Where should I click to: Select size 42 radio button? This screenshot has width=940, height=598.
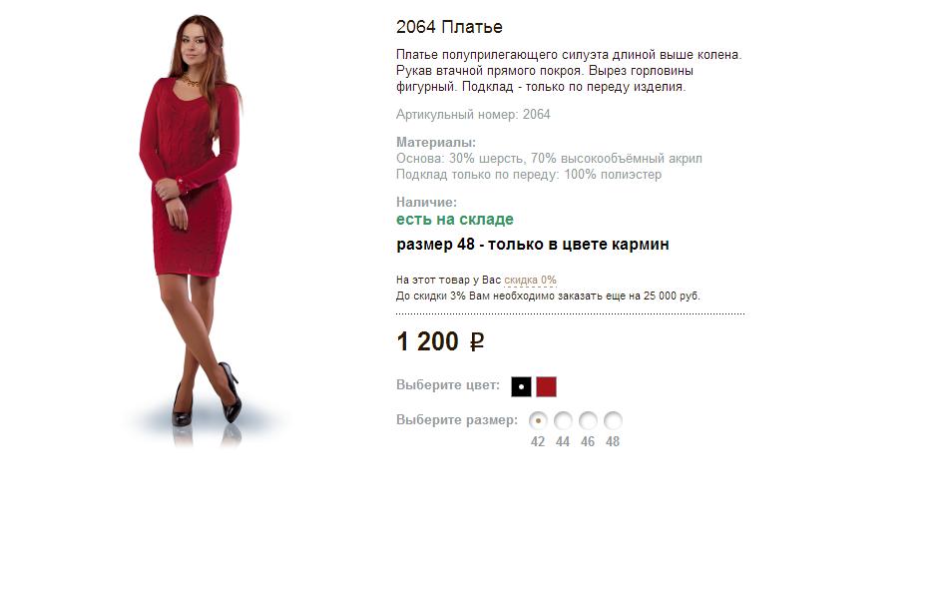[x=538, y=421]
